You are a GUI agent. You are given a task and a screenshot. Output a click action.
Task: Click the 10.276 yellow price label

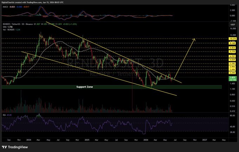(x=233, y=39)
